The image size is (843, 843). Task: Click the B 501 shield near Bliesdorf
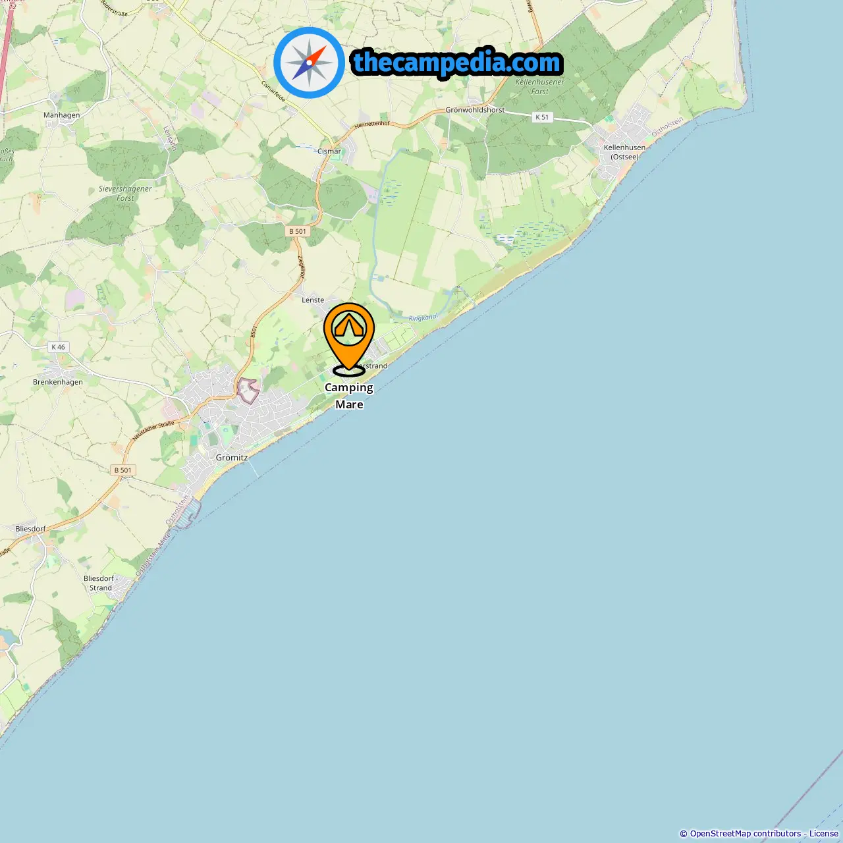[x=123, y=470]
